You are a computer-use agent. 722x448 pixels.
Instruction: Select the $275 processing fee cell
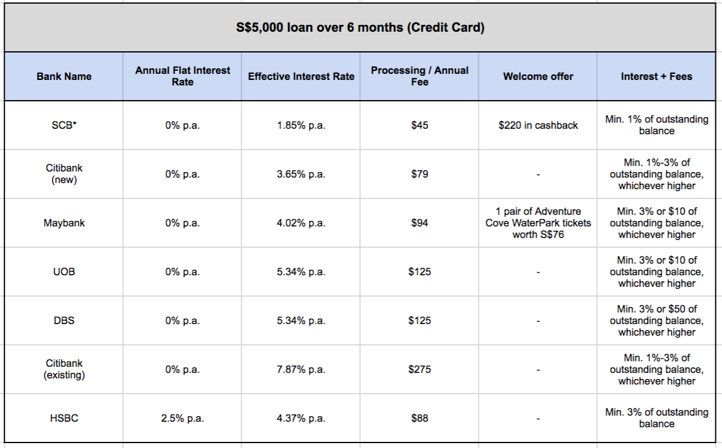pos(419,369)
